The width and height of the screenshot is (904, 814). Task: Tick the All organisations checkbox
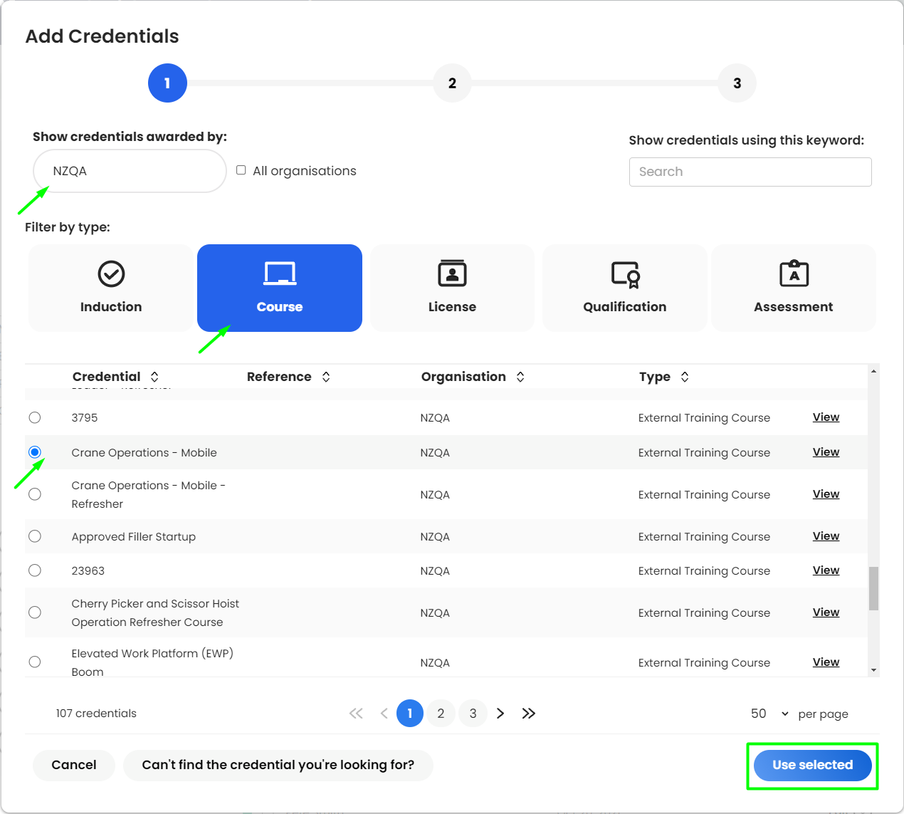click(x=241, y=170)
